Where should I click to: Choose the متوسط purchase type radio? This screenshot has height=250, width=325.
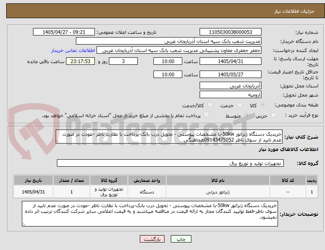(x=247, y=115)
